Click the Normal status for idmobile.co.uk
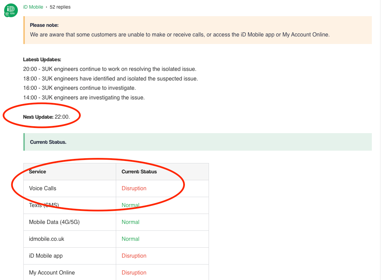The image size is (388, 280). tap(130, 239)
